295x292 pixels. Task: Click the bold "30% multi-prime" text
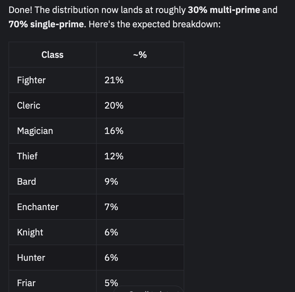click(x=224, y=10)
